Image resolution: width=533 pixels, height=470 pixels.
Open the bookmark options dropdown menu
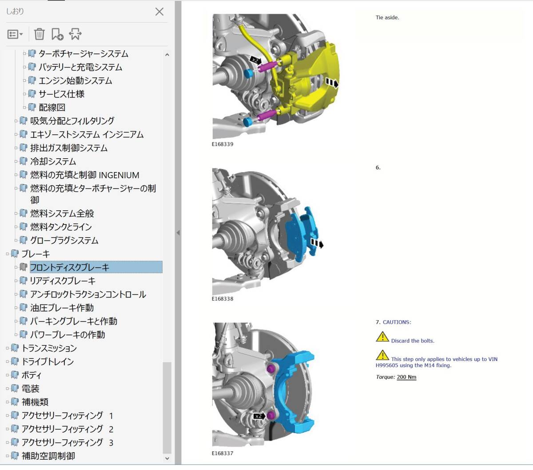15,34
